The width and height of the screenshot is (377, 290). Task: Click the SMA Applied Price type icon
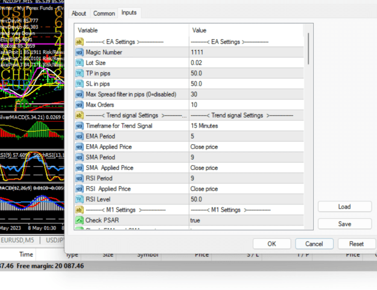(x=80, y=168)
